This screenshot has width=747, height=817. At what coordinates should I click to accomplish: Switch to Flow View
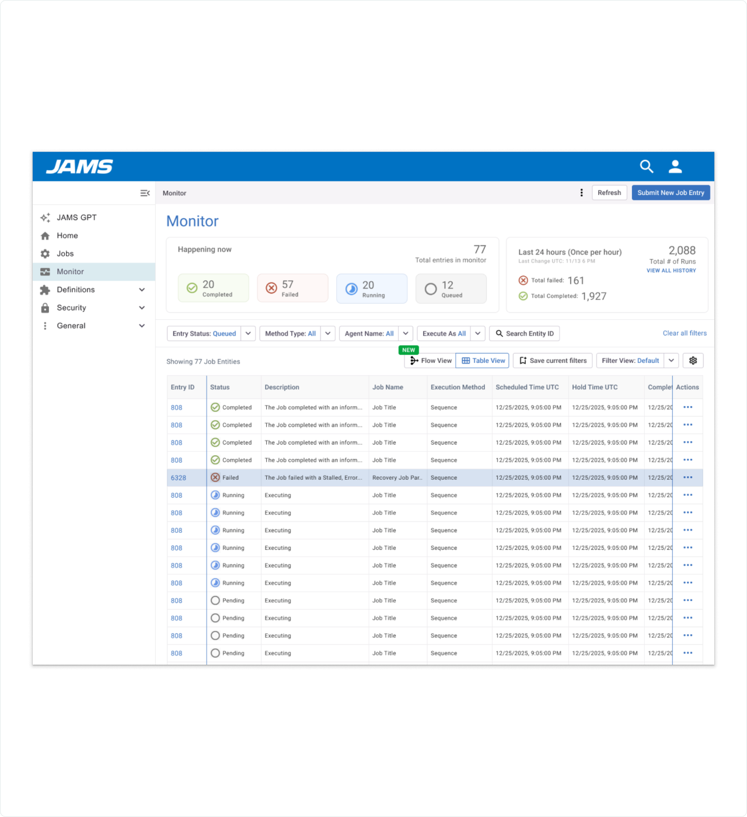430,361
